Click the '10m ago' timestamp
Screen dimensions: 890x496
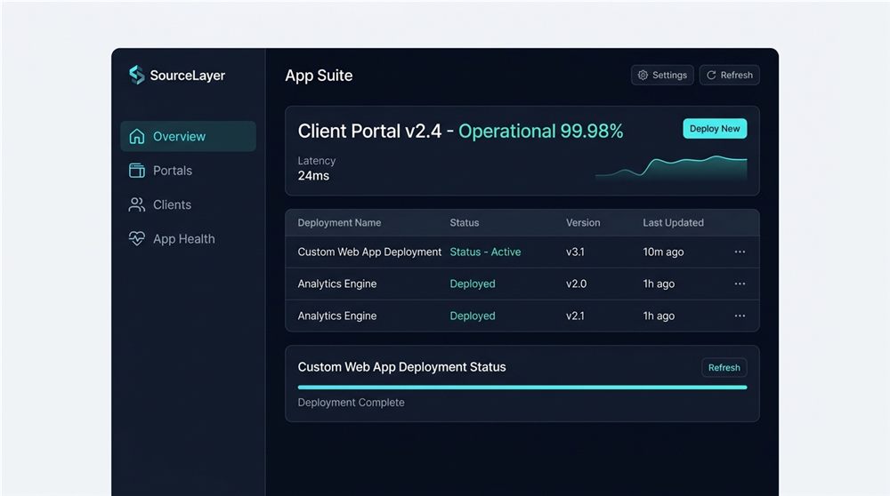[x=663, y=252]
